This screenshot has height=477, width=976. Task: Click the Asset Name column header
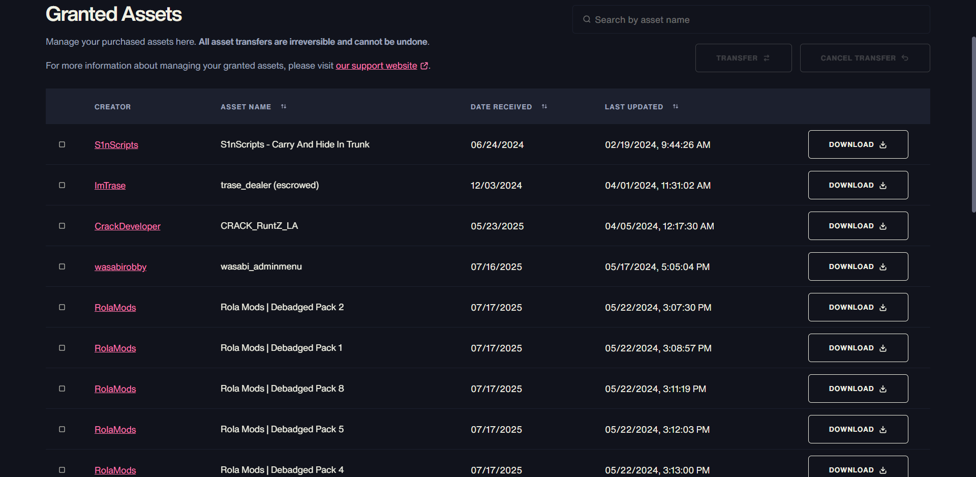pyautogui.click(x=246, y=107)
